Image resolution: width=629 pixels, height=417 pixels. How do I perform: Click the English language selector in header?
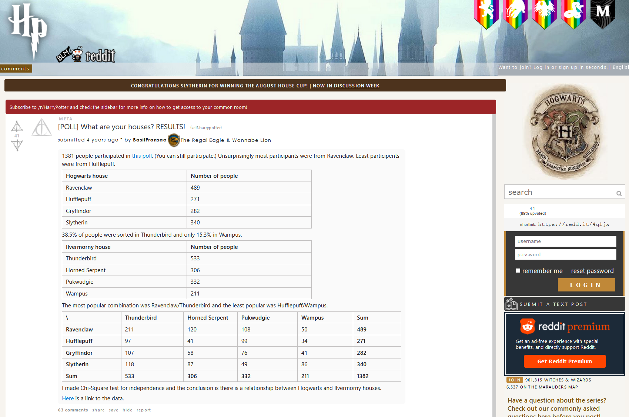(x=620, y=67)
